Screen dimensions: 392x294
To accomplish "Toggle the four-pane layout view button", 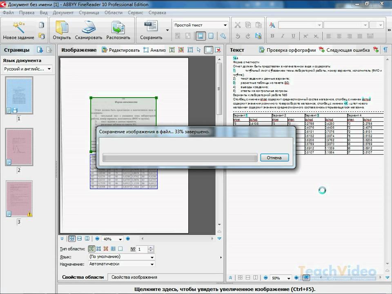I will pos(72,239).
